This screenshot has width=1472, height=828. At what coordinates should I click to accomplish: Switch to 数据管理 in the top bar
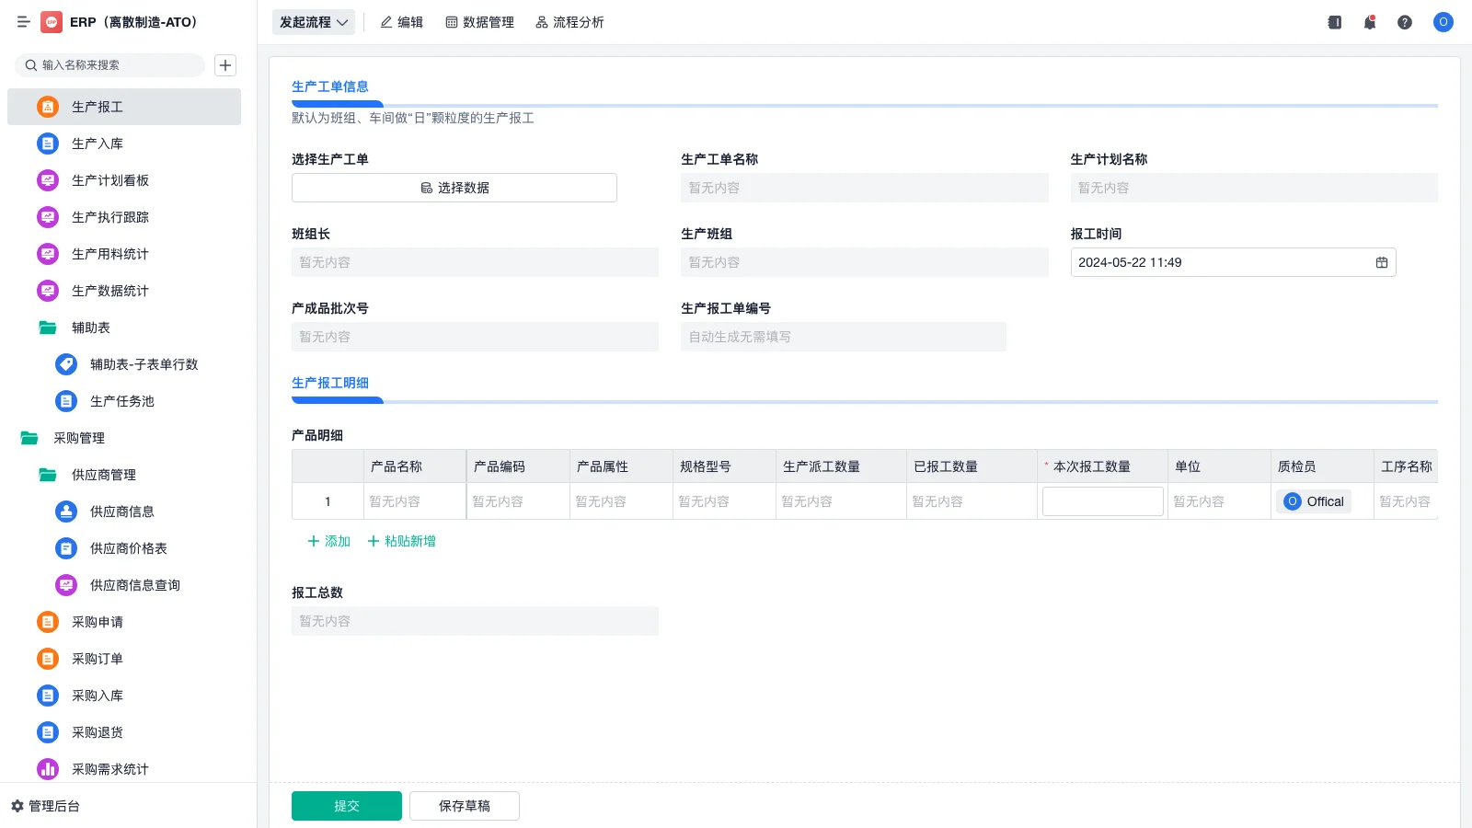point(479,22)
